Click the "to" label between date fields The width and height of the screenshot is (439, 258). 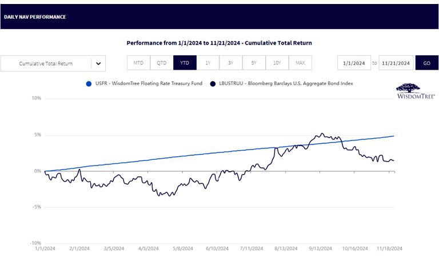(374, 63)
